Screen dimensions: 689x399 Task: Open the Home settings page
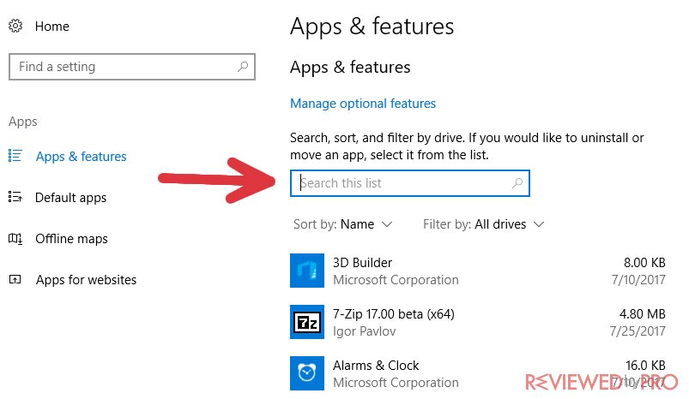point(51,27)
